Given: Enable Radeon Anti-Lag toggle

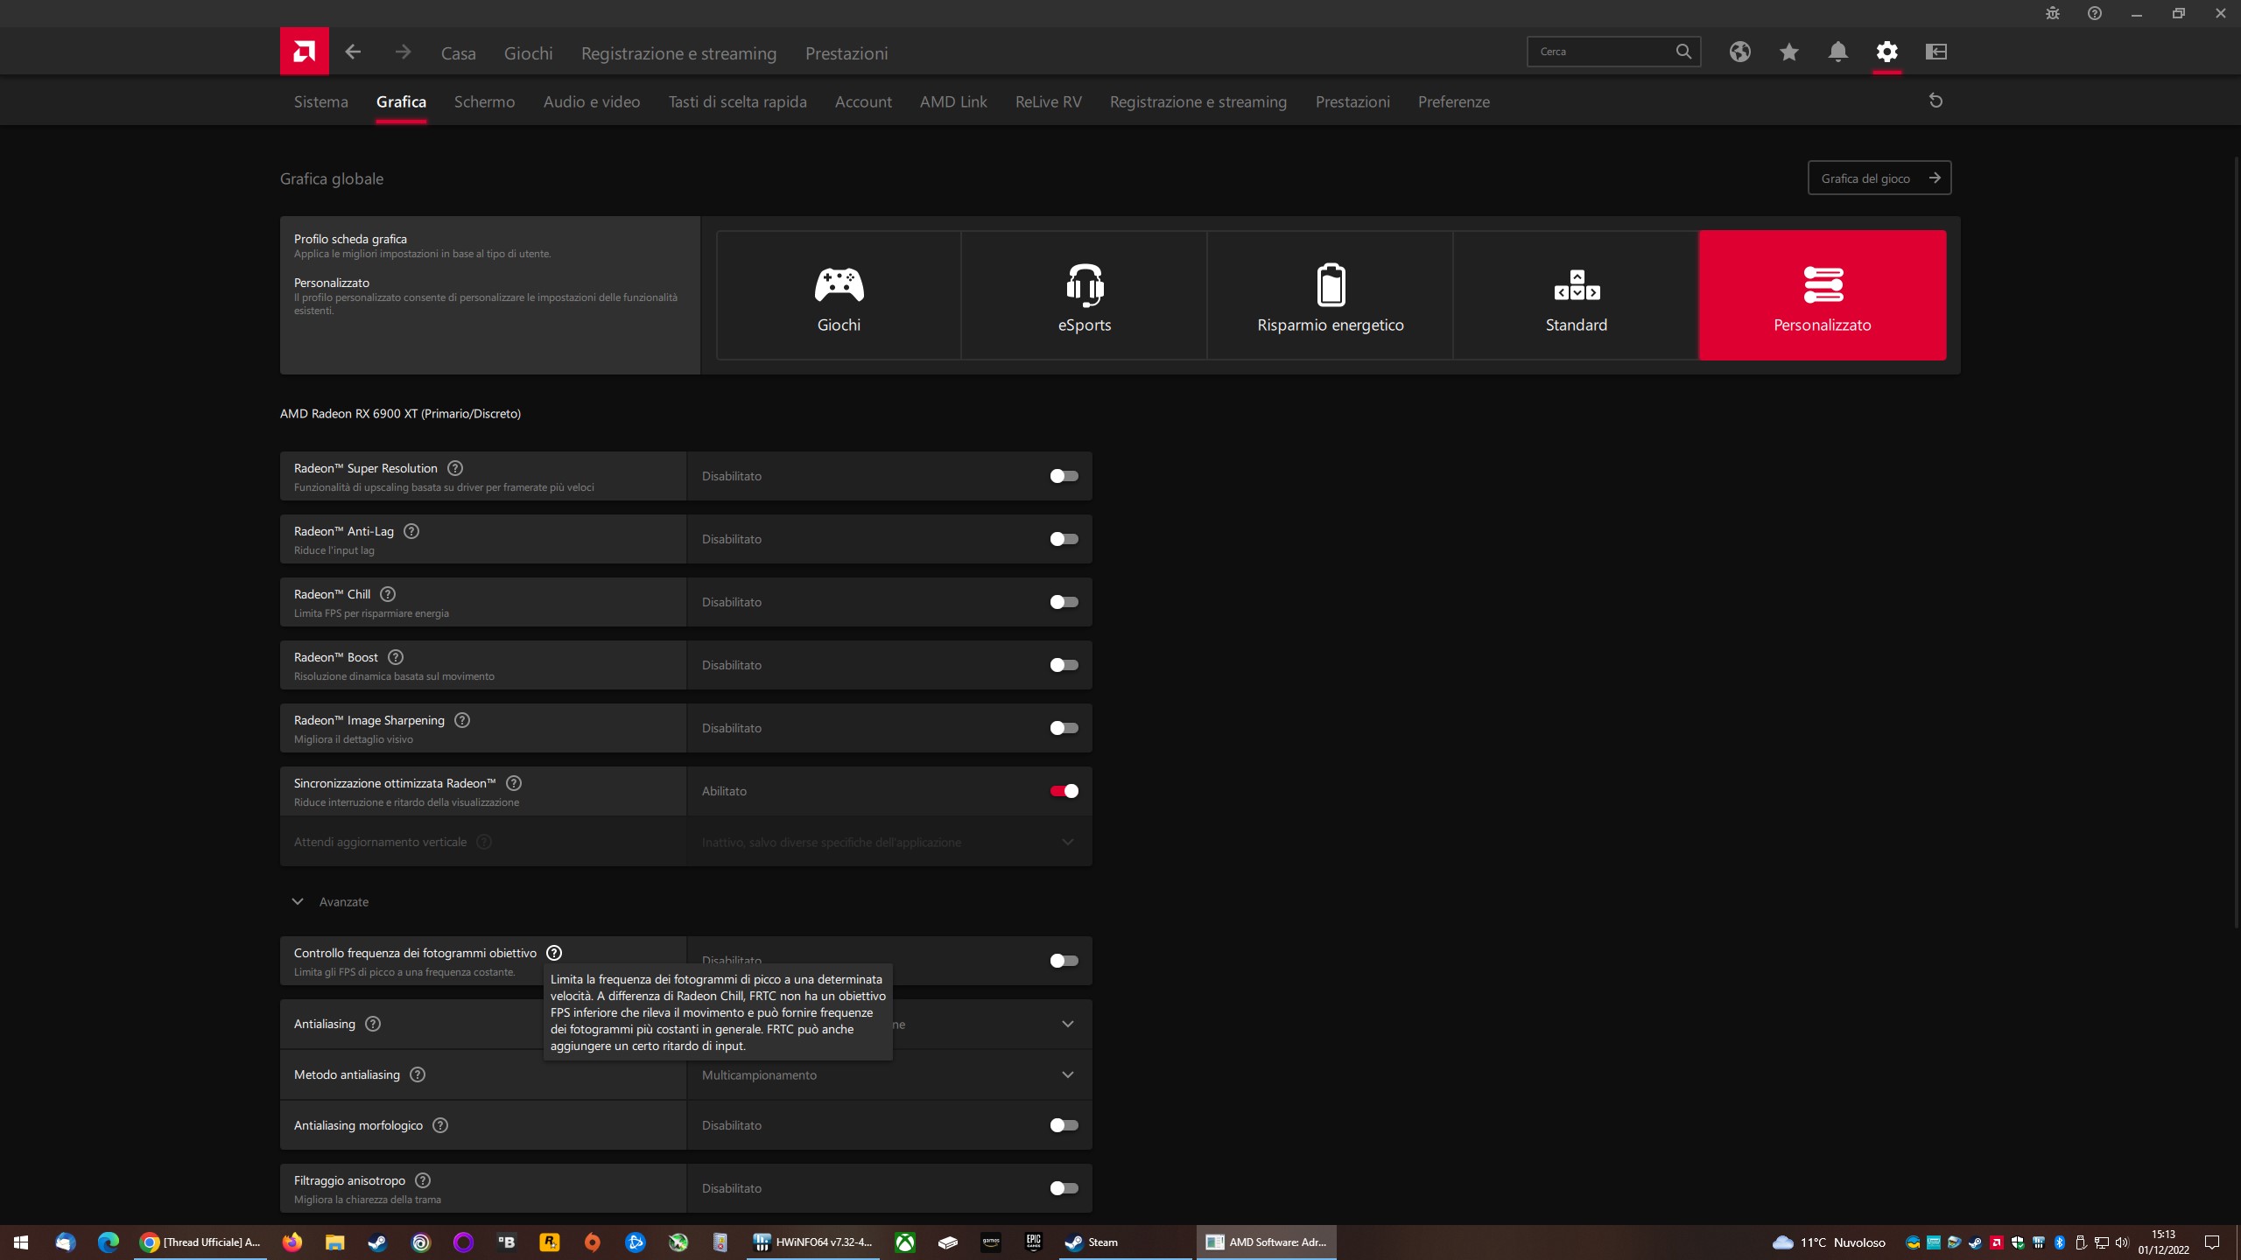Looking at the screenshot, I should 1064,539.
